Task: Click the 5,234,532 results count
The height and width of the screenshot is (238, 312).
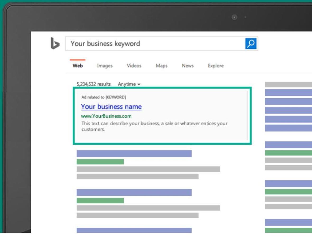Action: pyautogui.click(x=94, y=84)
